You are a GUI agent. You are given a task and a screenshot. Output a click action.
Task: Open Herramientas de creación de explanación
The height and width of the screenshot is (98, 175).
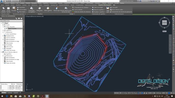[121, 12]
